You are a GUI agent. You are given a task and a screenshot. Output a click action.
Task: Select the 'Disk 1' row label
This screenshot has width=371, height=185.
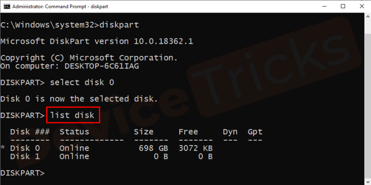pos(25,157)
